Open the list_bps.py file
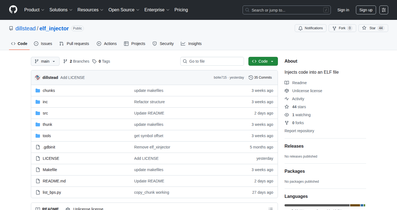 coord(52,192)
